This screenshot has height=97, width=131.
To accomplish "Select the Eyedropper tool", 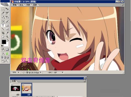I will point(7,33).
